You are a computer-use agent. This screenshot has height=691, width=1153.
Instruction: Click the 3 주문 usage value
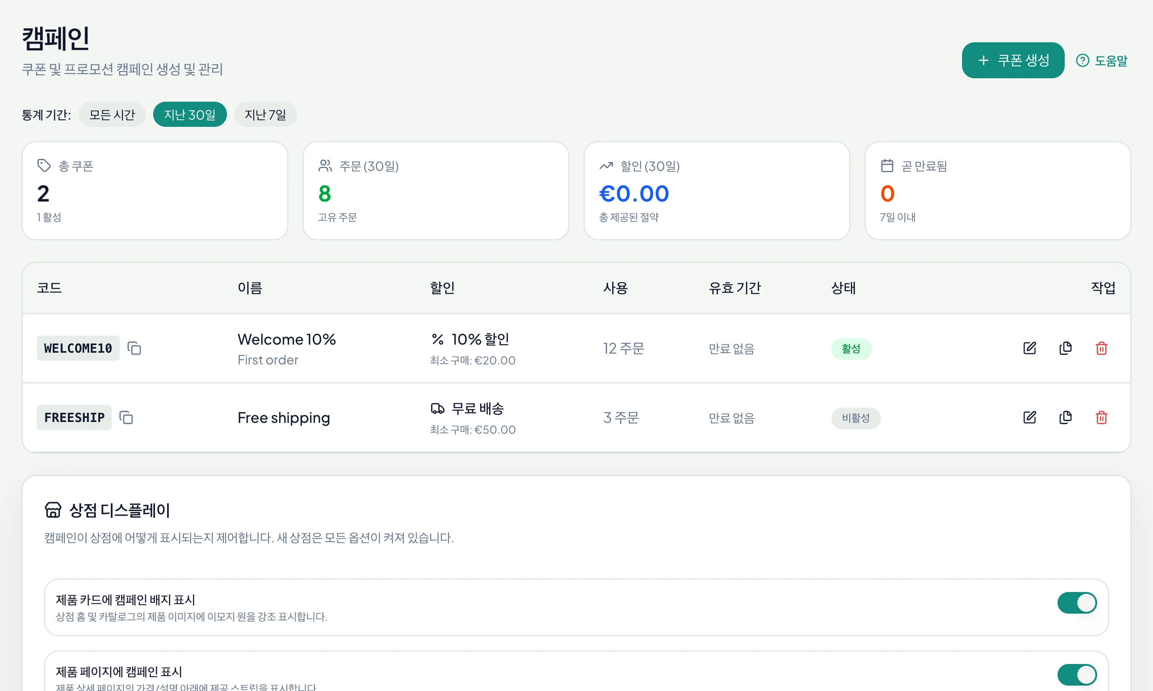(621, 417)
